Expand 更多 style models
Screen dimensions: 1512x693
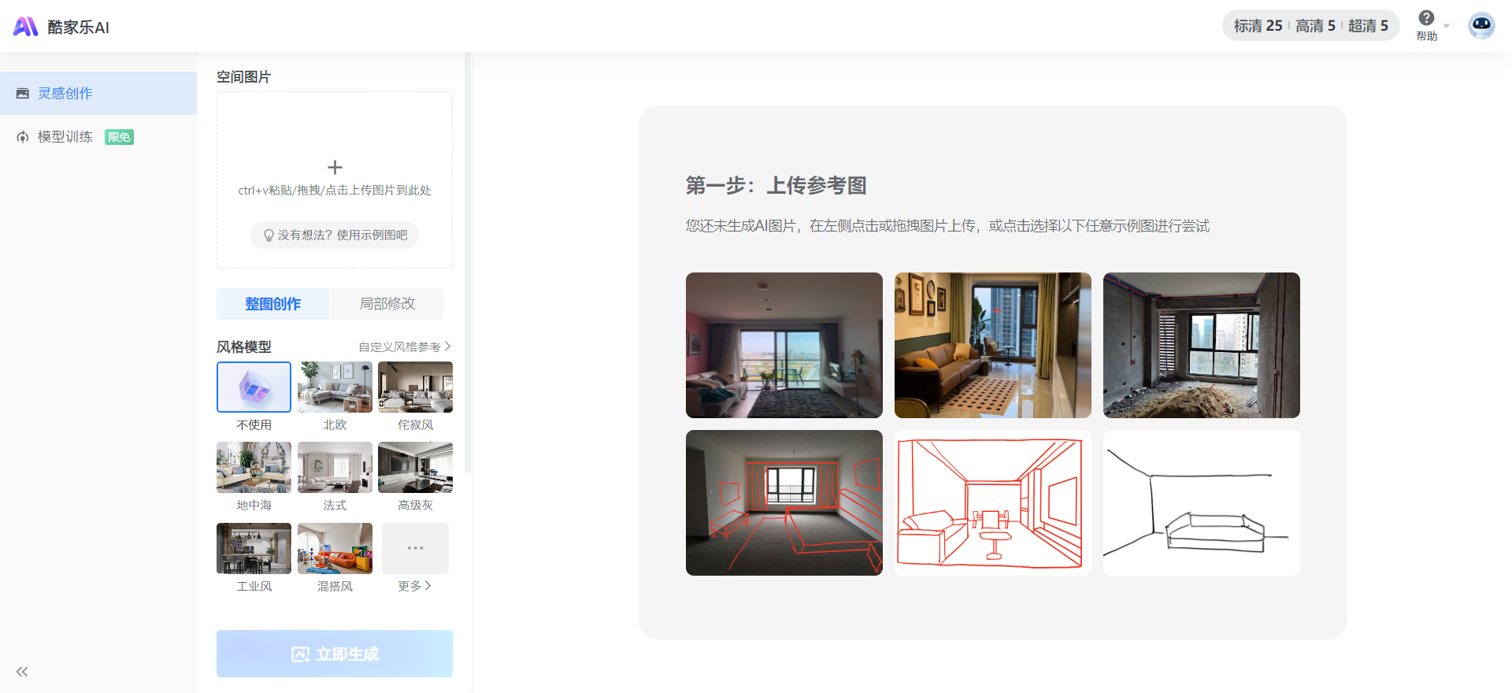click(414, 586)
